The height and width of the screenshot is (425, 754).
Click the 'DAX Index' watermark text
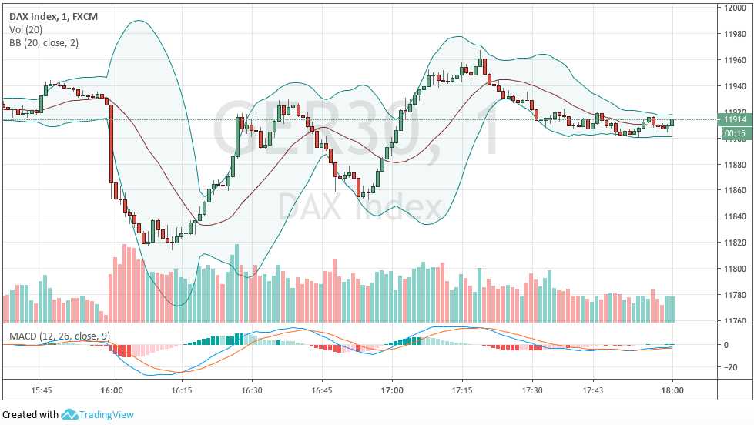coord(359,206)
